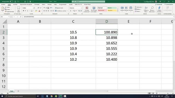Open the borders dropdown arrow
Image resolution: width=175 pixels, height=98 pixels.
33,11
